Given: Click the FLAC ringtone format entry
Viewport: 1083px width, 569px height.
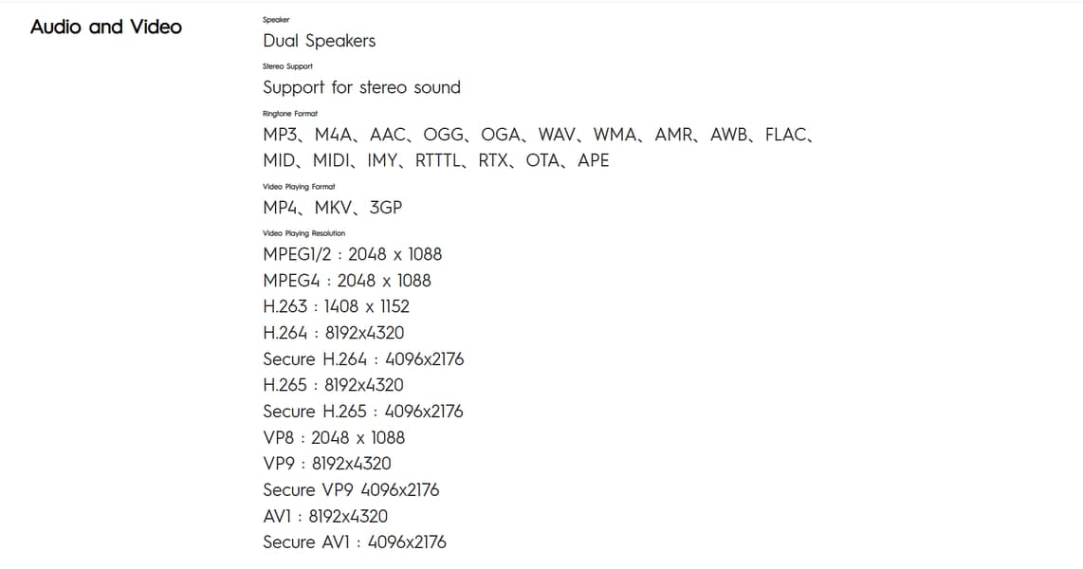Looking at the screenshot, I should 786,135.
